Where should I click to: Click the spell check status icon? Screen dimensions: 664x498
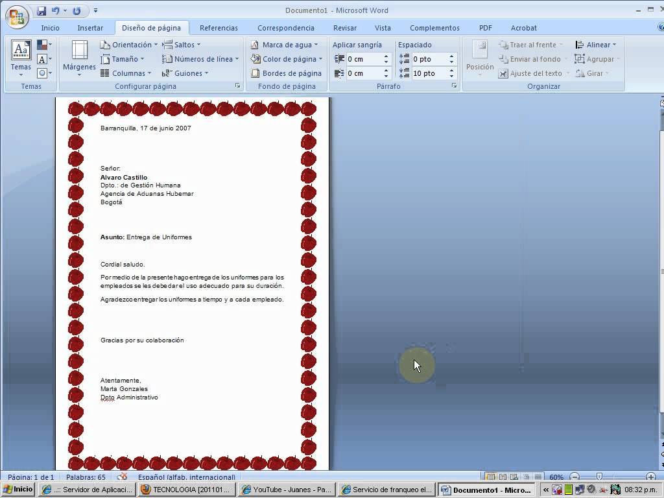coord(122,477)
